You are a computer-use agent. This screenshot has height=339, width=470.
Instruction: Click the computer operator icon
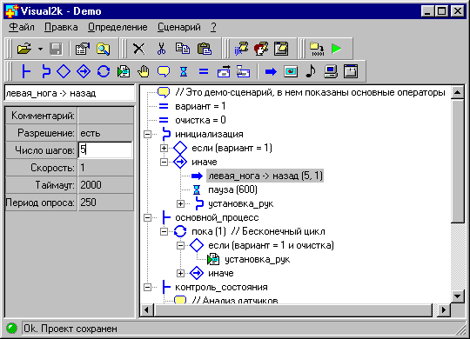(x=331, y=71)
